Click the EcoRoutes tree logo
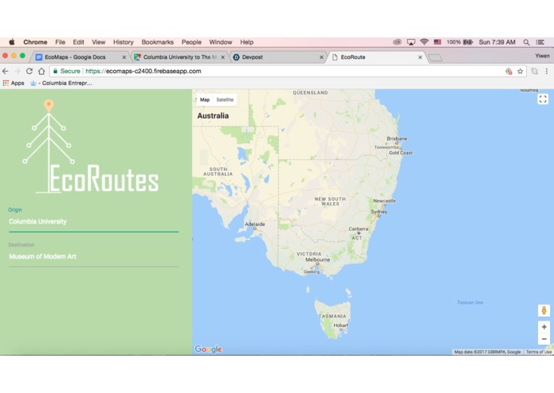Screen dimensions: 554x393 (91, 146)
